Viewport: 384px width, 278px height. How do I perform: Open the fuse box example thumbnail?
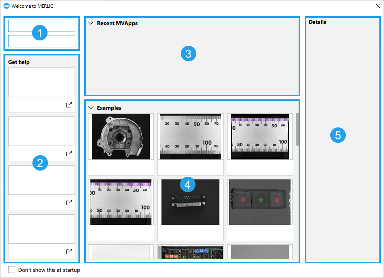pyautogui.click(x=190, y=253)
